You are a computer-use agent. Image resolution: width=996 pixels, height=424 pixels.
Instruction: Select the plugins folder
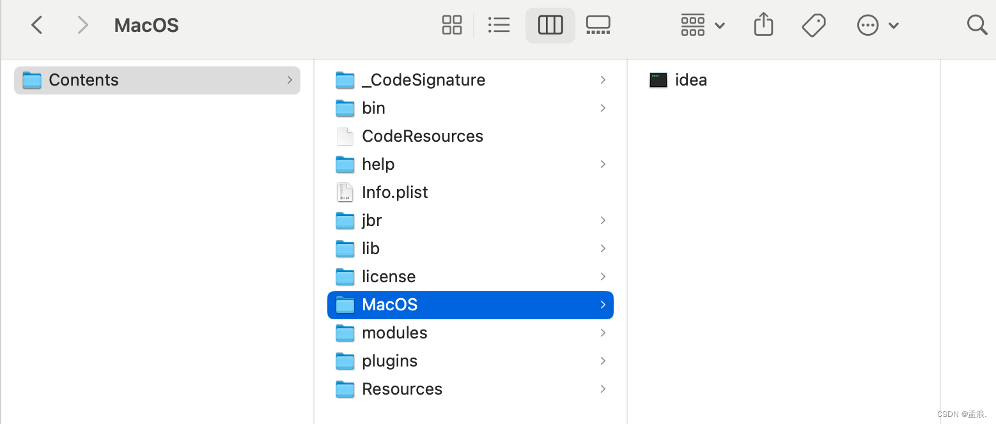pos(471,361)
